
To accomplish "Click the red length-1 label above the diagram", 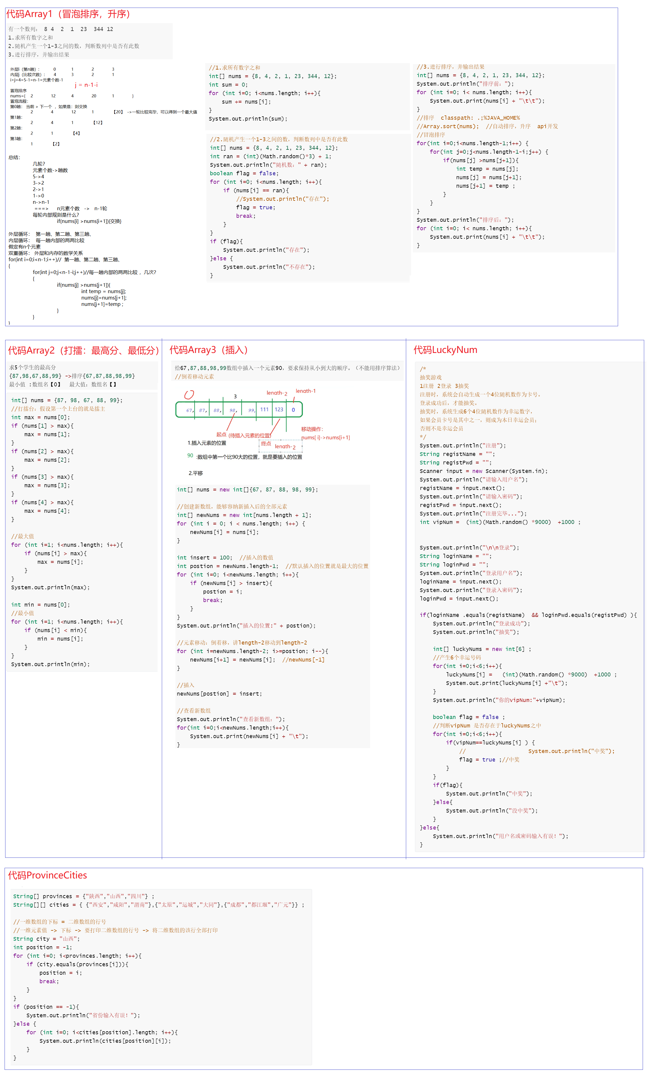I will click(306, 391).
